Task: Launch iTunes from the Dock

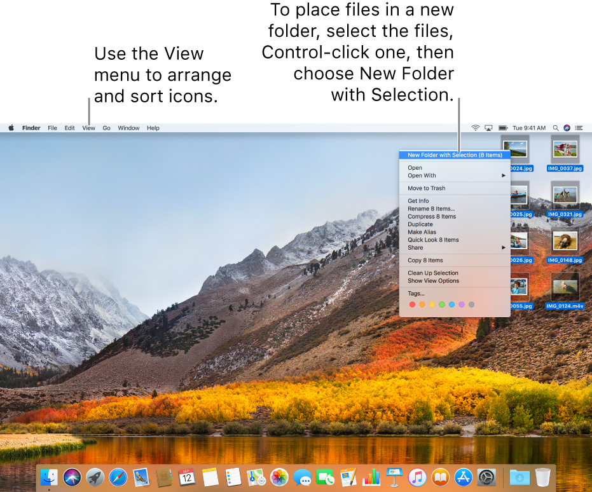Action: [x=417, y=477]
